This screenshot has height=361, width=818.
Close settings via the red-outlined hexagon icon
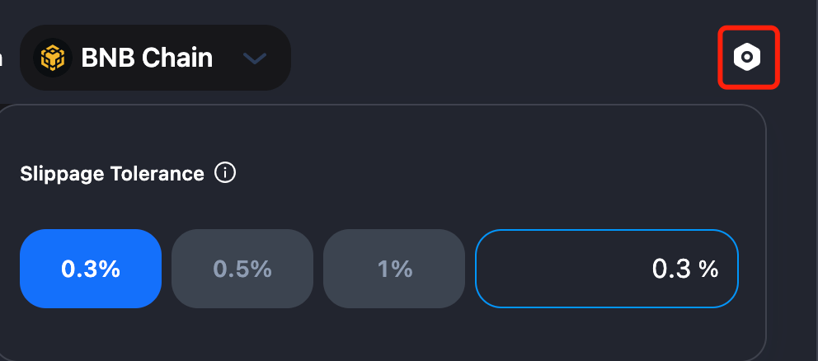pyautogui.click(x=747, y=57)
